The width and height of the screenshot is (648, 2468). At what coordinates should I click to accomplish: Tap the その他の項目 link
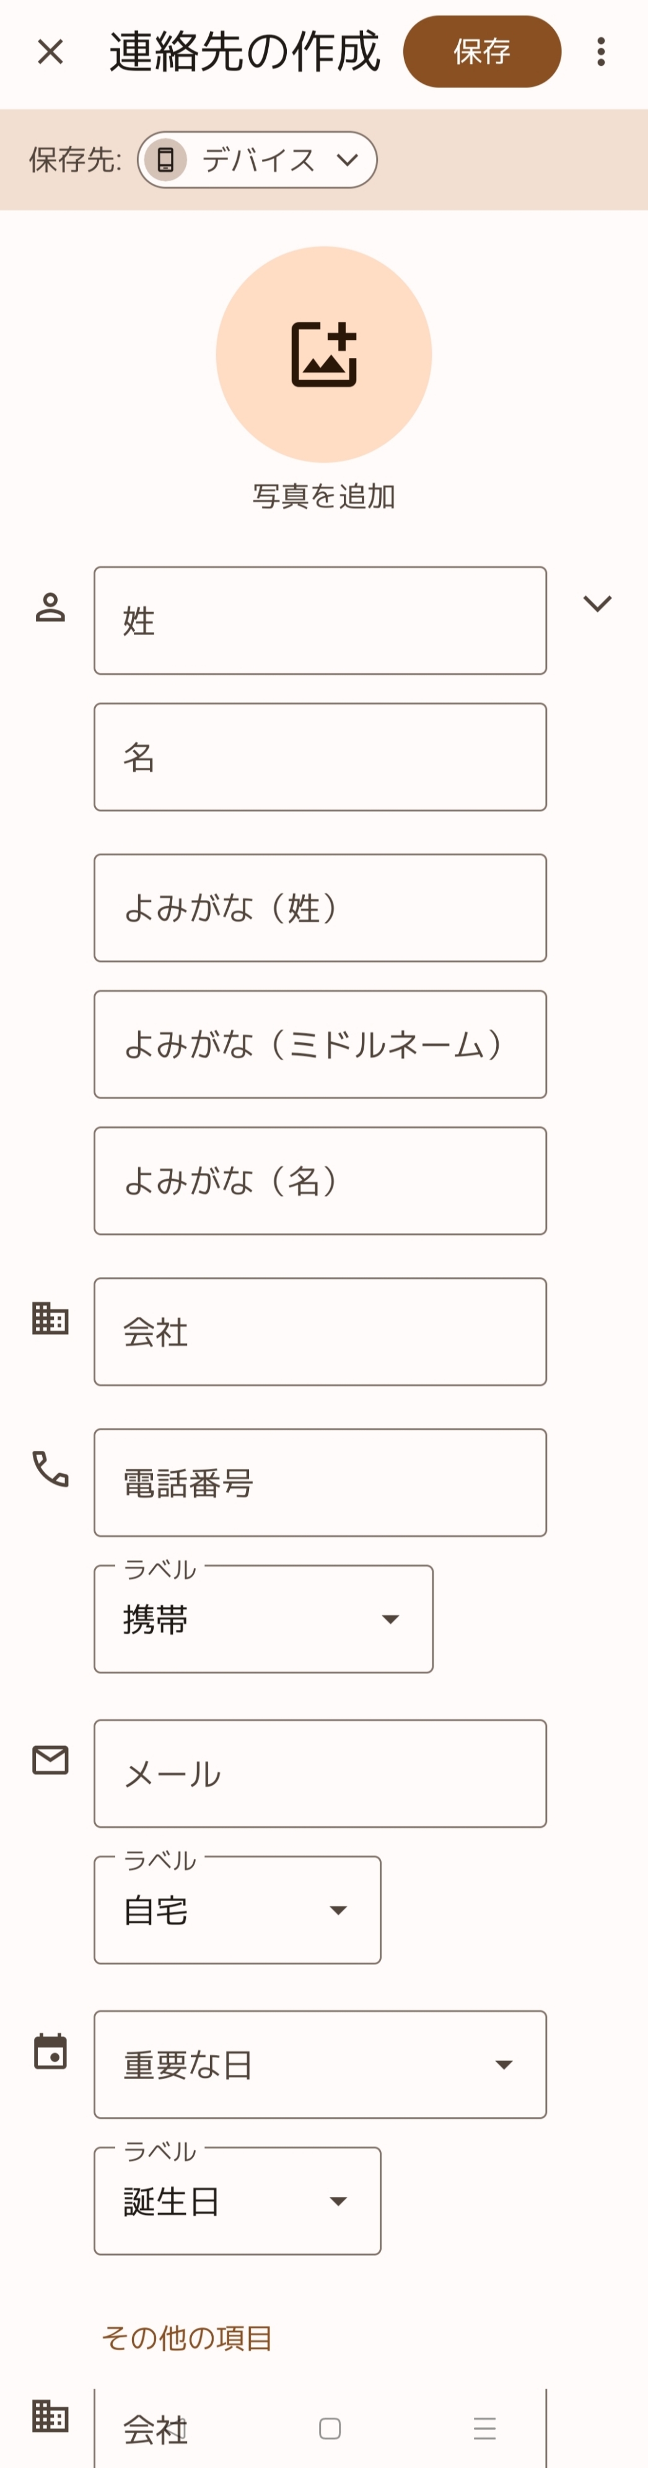pos(186,2338)
